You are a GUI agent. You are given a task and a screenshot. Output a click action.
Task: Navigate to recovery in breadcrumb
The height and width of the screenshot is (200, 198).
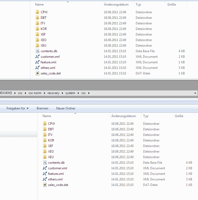53,93
